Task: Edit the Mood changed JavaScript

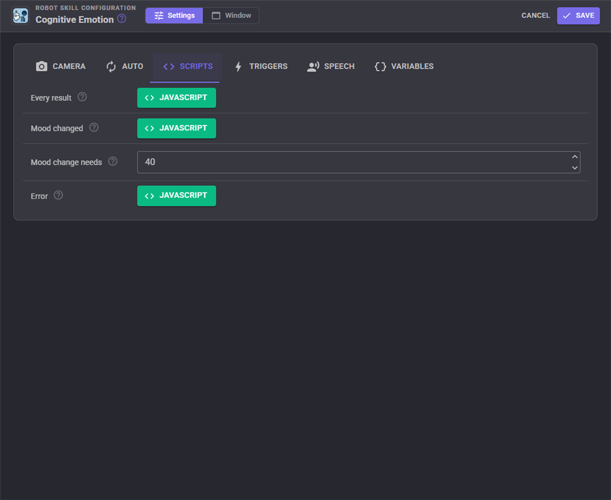Action: tap(177, 128)
